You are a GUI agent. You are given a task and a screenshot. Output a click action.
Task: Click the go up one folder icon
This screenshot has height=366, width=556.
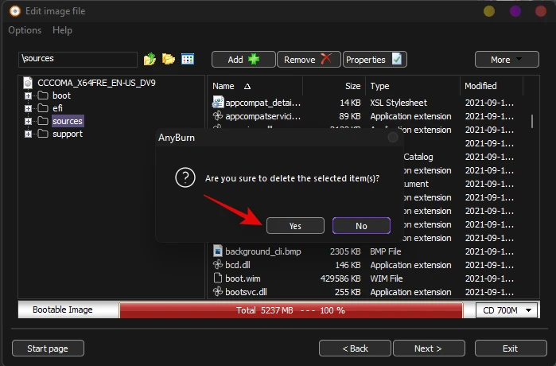coord(150,59)
